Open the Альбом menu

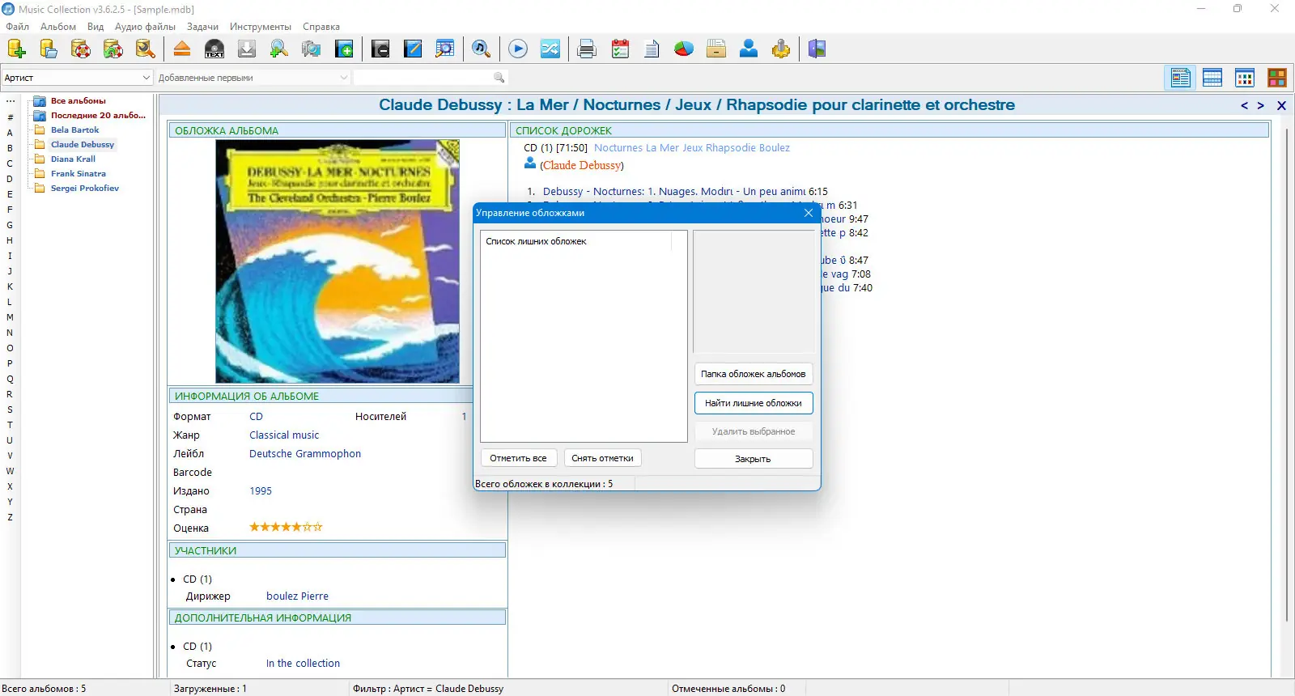pyautogui.click(x=58, y=27)
